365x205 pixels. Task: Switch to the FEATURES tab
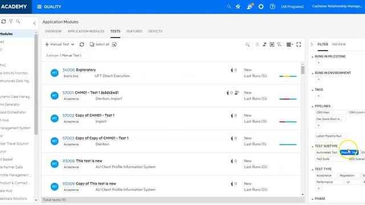tap(135, 31)
